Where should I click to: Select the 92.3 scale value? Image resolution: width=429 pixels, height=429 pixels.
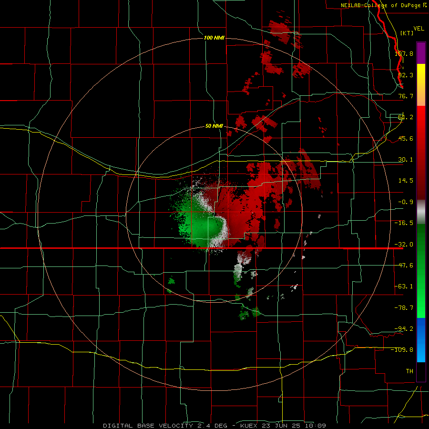(x=406, y=75)
